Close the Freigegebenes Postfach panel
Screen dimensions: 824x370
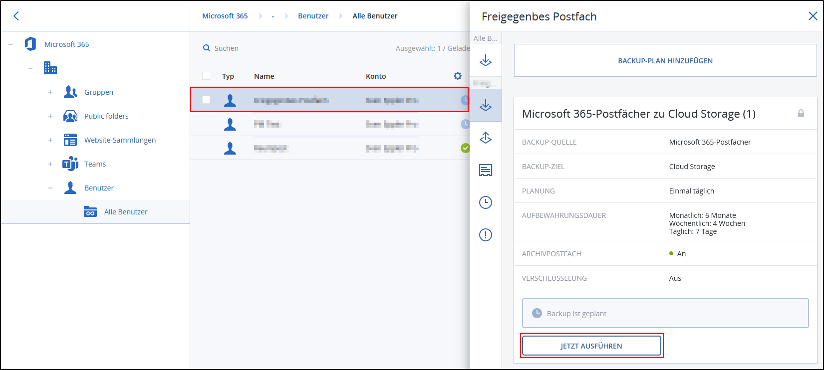[x=813, y=16]
